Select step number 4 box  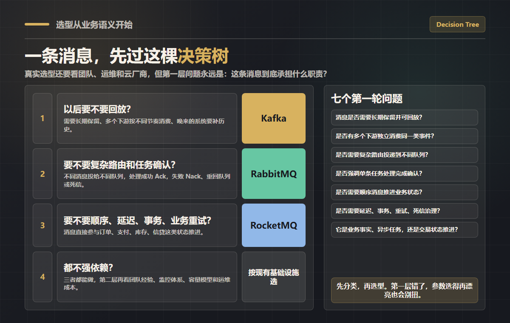42,277
